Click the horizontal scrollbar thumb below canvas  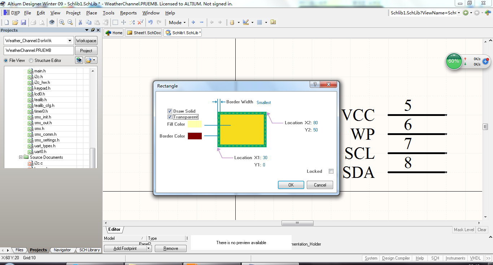pyautogui.click(x=297, y=223)
